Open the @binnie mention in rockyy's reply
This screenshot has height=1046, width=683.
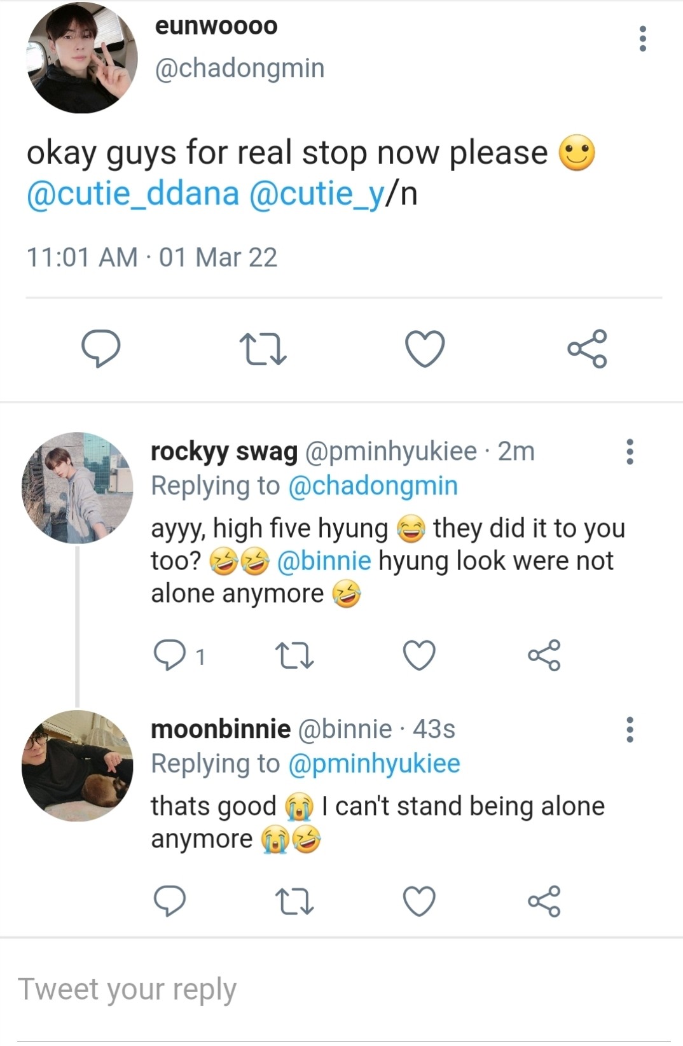coord(324,561)
